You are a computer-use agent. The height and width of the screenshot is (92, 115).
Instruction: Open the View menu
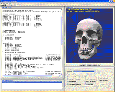click(7, 3)
